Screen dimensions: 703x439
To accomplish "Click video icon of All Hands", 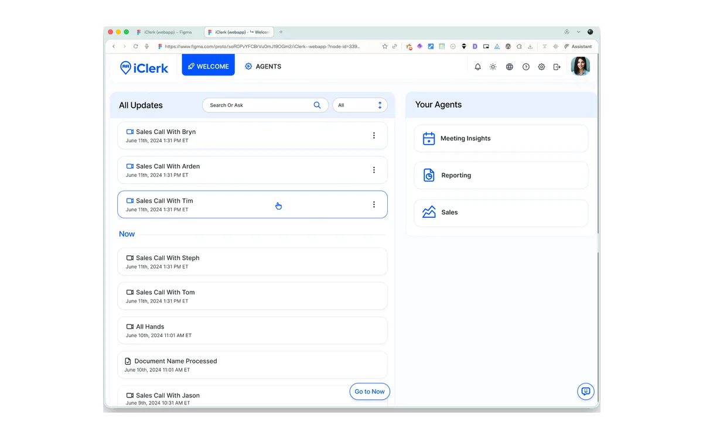I will (130, 327).
